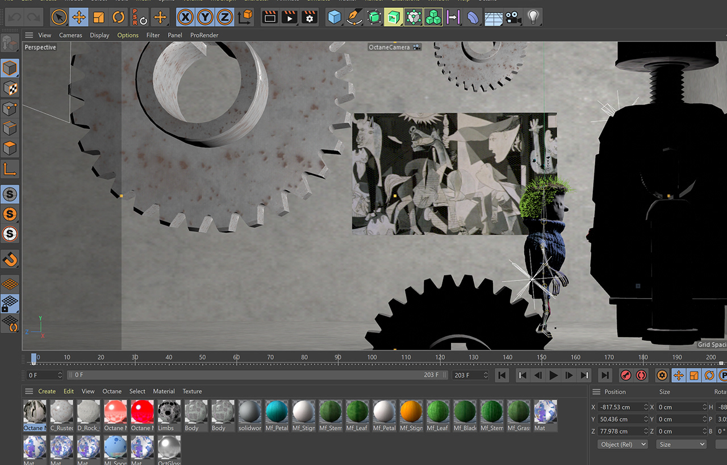Click the stepper on end frame 203 F field
727x465 pixels.
(x=485, y=375)
